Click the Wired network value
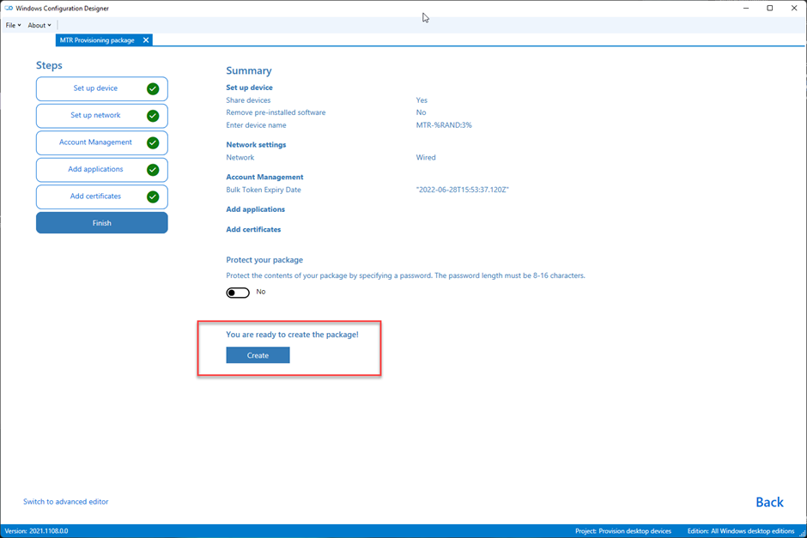This screenshot has width=807, height=538. pos(426,157)
